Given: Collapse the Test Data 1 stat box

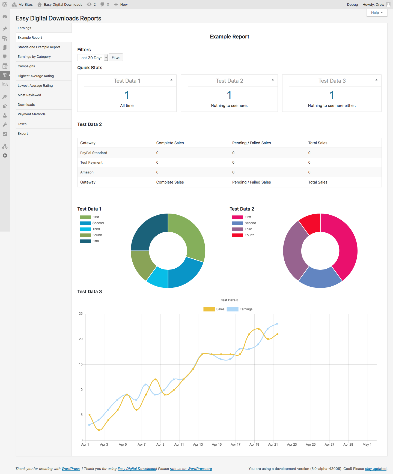Looking at the screenshot, I should point(171,80).
